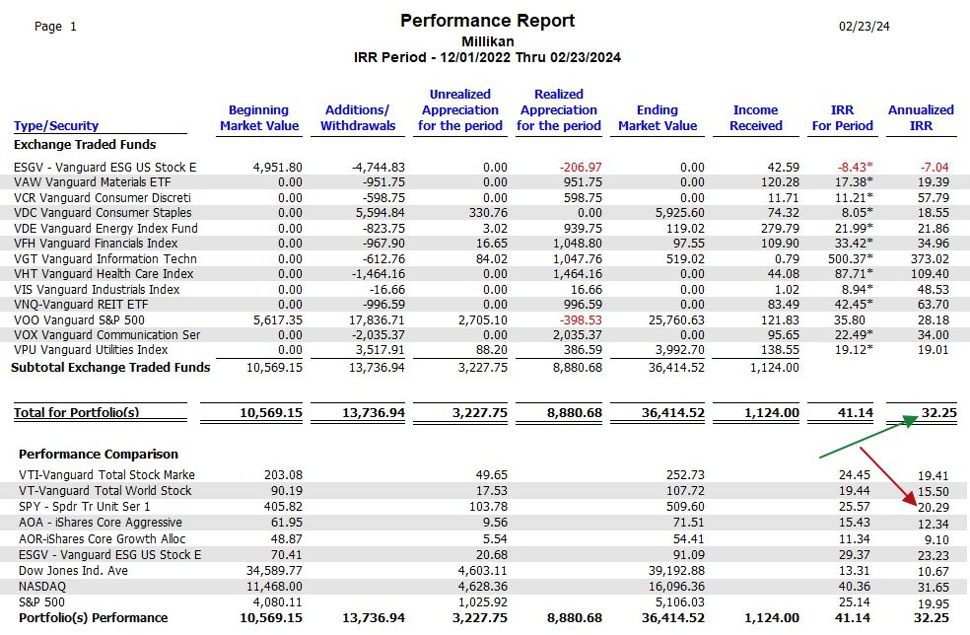This screenshot has height=635, width=970.
Task: Click total portfolio annualized IRR 32.25 in Total row
Action: pyautogui.click(x=938, y=413)
